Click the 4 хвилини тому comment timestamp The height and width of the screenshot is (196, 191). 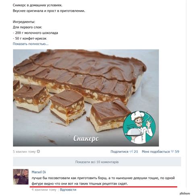tap(44, 190)
